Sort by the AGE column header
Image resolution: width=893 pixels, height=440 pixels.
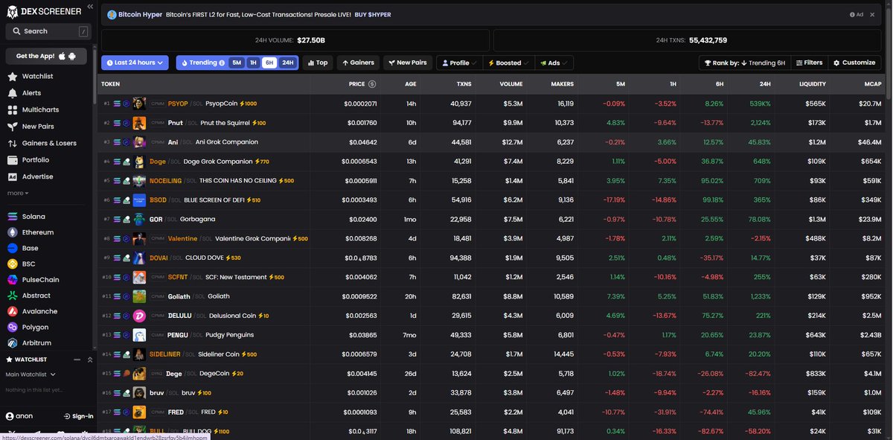(x=411, y=84)
